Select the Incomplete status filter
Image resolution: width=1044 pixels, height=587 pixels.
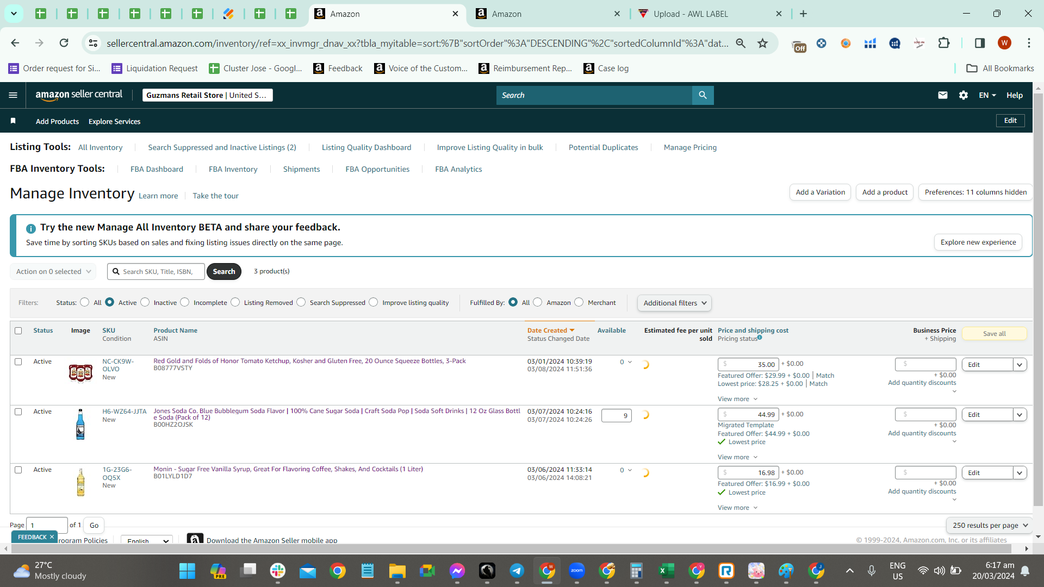coord(185,302)
